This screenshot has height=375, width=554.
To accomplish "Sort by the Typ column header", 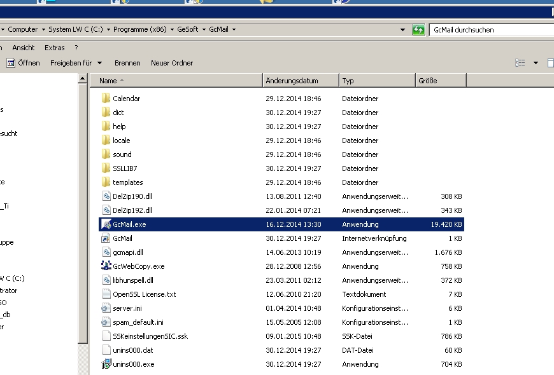I will (378, 81).
